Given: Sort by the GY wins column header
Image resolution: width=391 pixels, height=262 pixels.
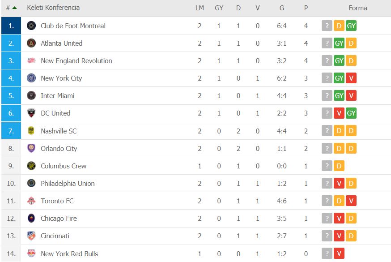Looking at the screenshot, I should pyautogui.click(x=219, y=8).
